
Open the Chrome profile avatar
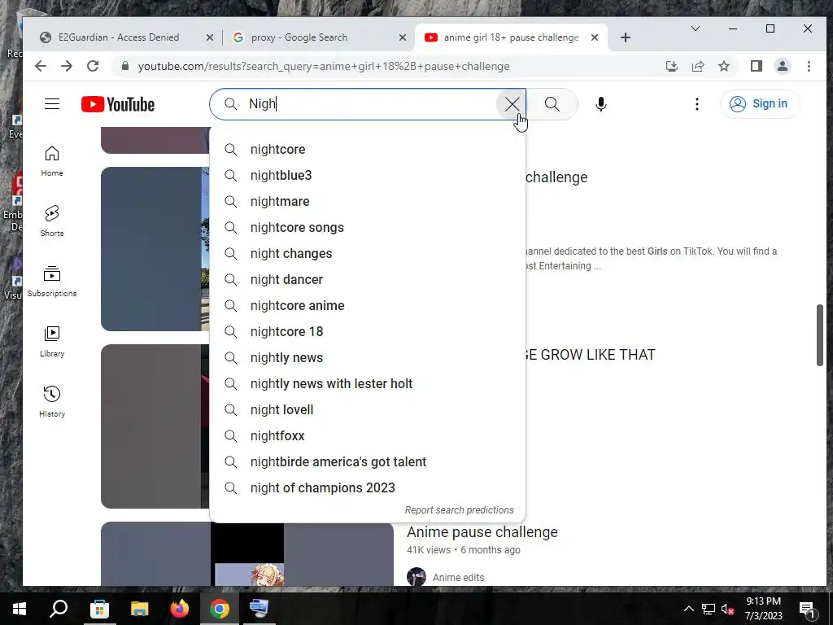point(783,66)
